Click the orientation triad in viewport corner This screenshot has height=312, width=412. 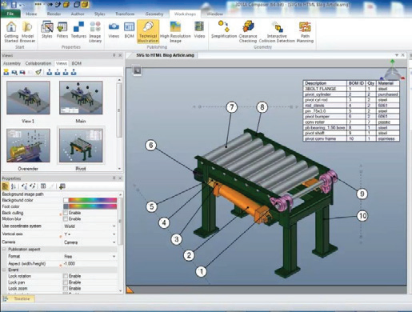click(393, 70)
